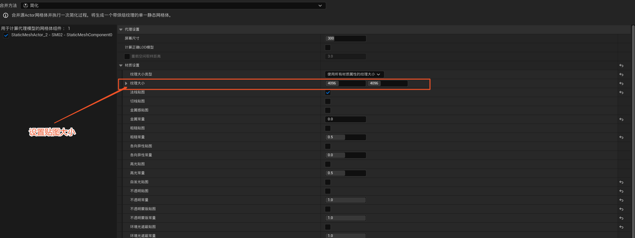Collapse the 代理设置 section
Viewport: 635px width, 238px height.
pyautogui.click(x=121, y=30)
